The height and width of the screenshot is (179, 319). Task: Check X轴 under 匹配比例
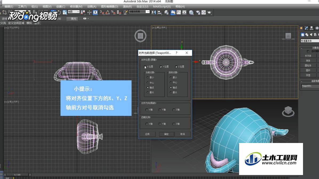pyautogui.click(x=147, y=124)
